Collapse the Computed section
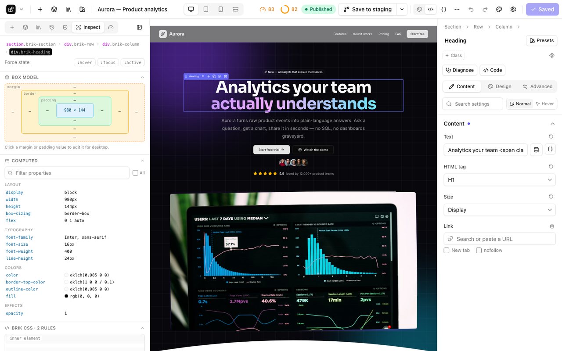The image size is (562, 351). 142,161
